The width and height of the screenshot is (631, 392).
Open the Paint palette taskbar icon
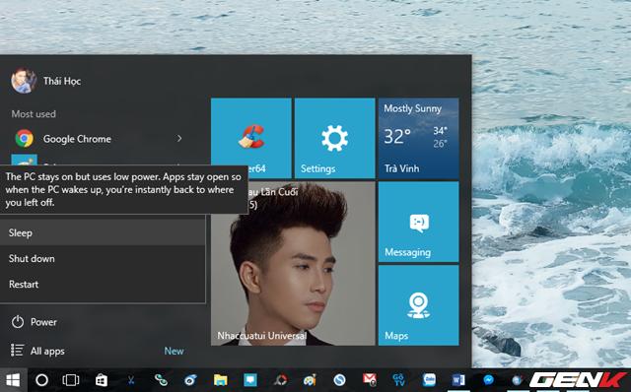point(310,380)
